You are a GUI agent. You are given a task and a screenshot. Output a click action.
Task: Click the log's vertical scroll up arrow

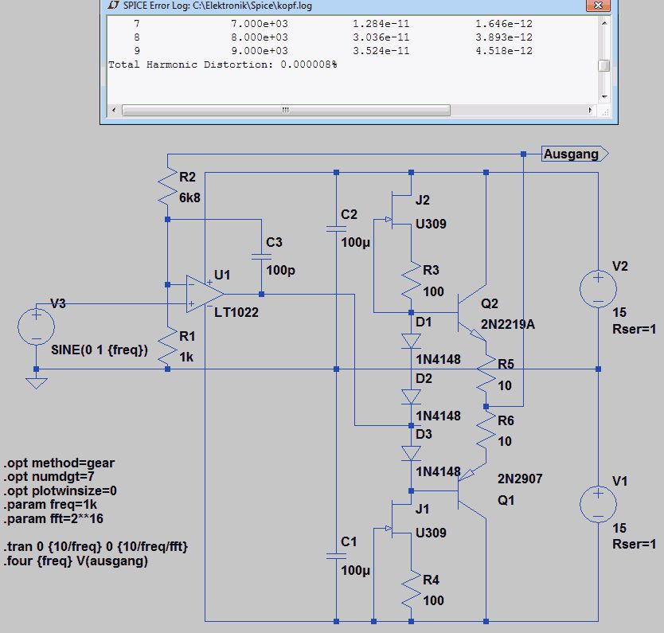click(x=603, y=23)
